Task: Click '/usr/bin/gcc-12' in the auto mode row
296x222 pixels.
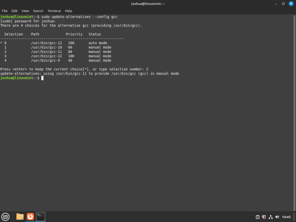Action: (47, 43)
